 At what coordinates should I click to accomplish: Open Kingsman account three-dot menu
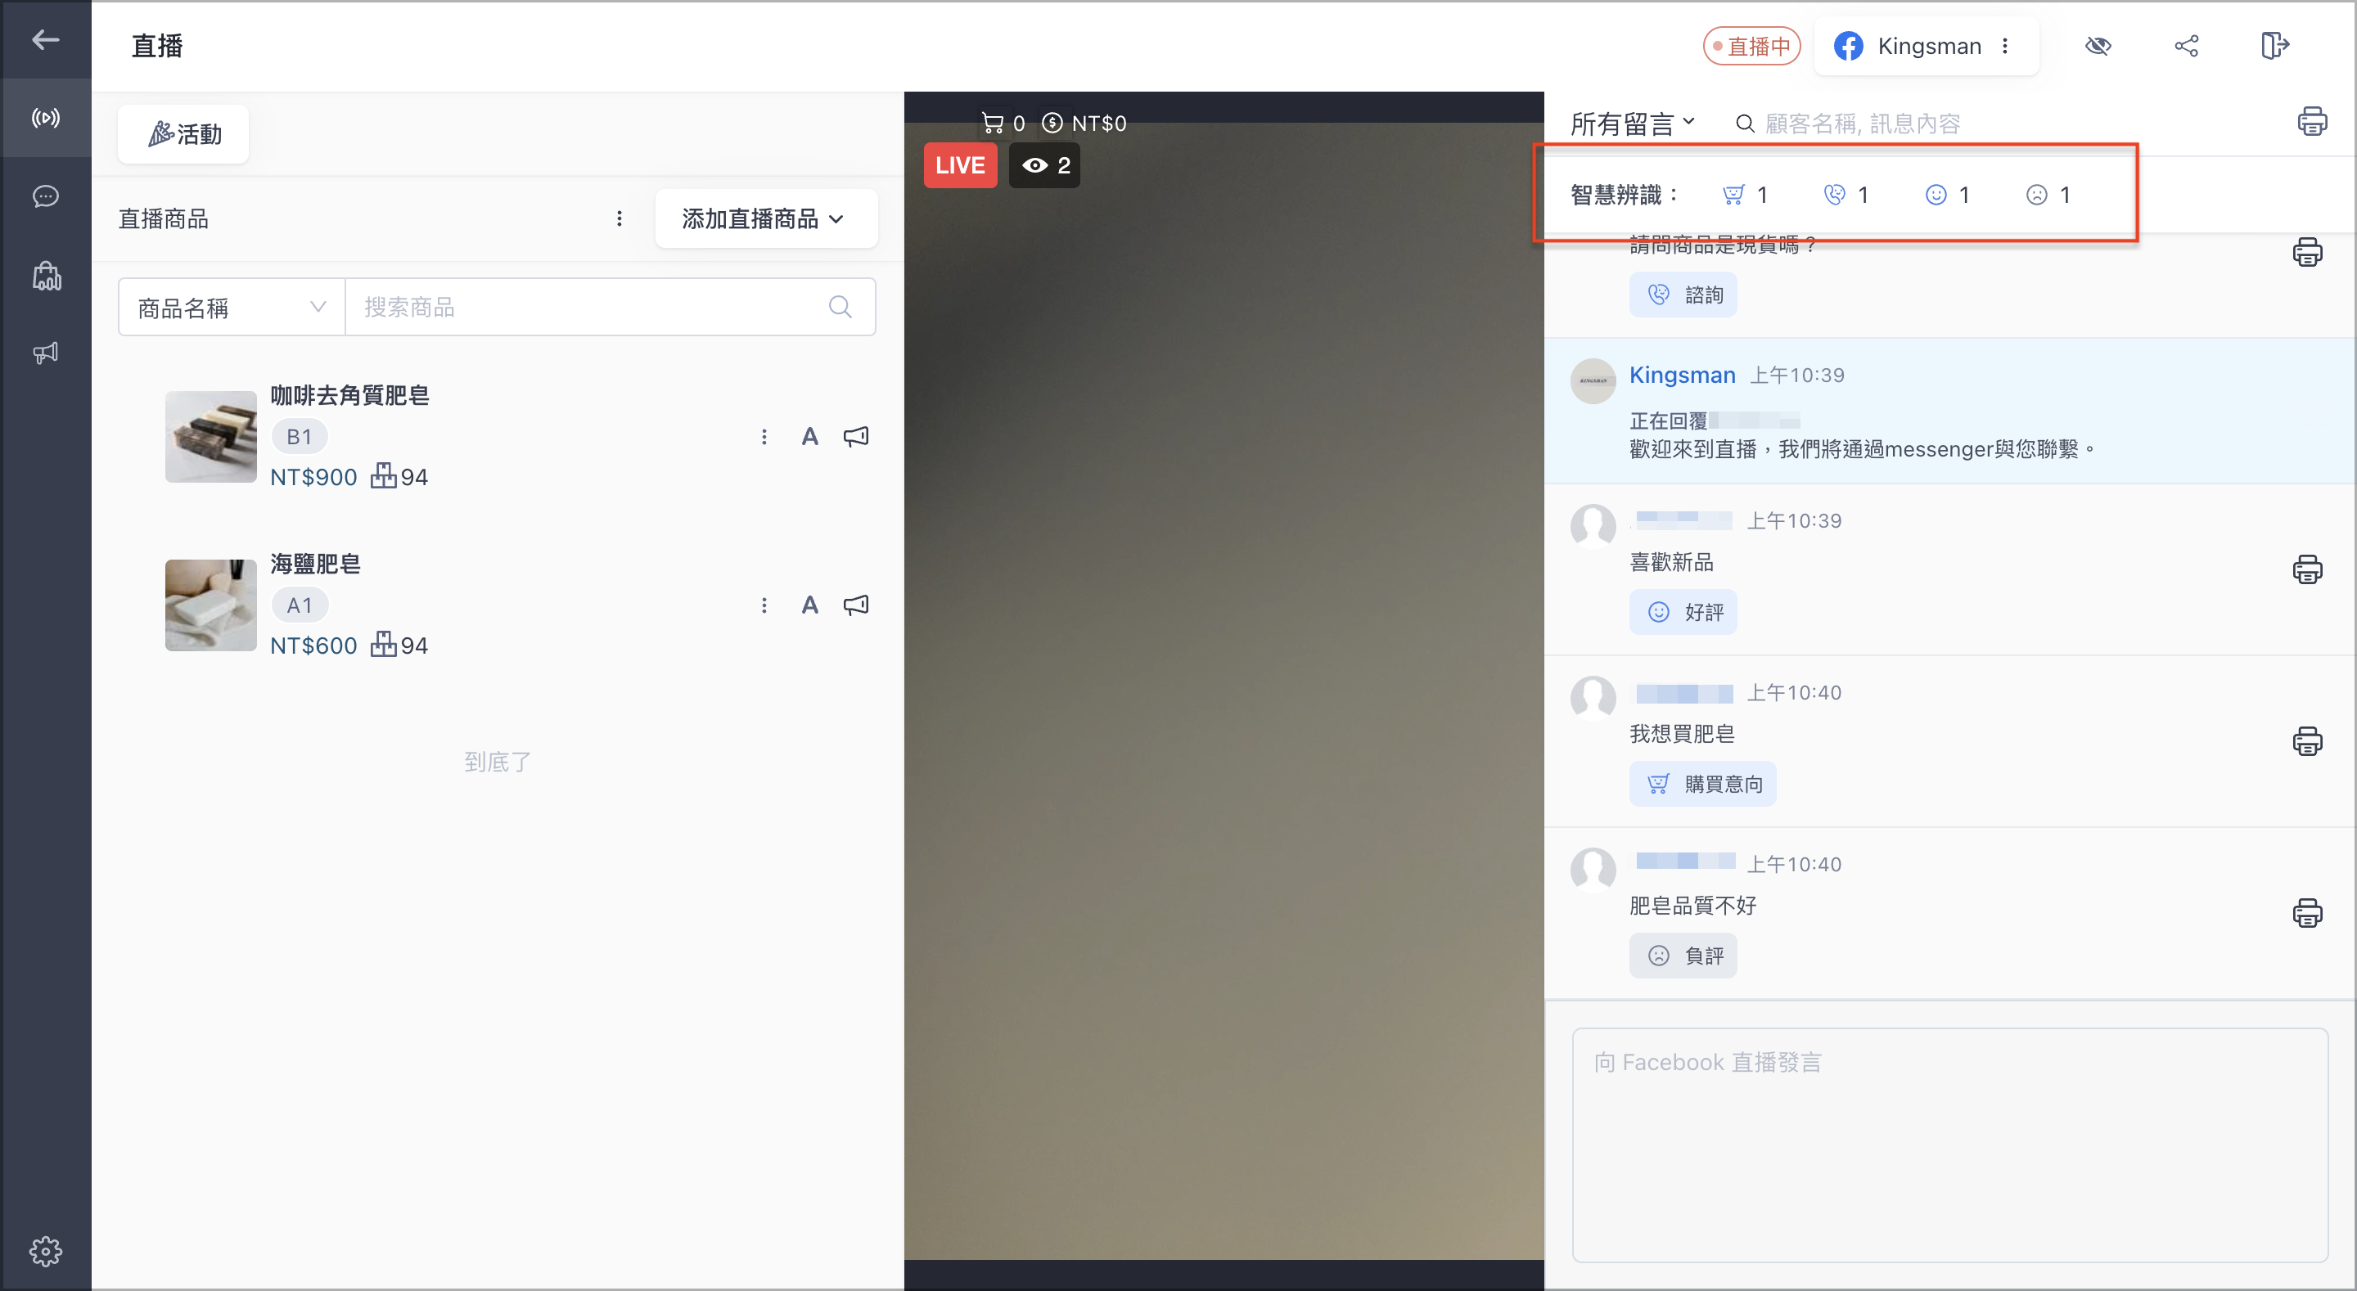[x=2005, y=46]
